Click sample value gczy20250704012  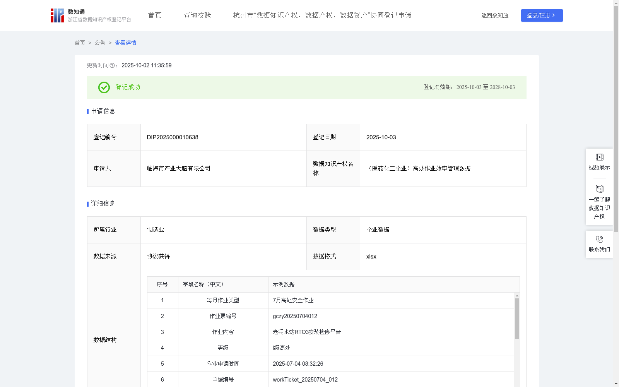click(295, 316)
